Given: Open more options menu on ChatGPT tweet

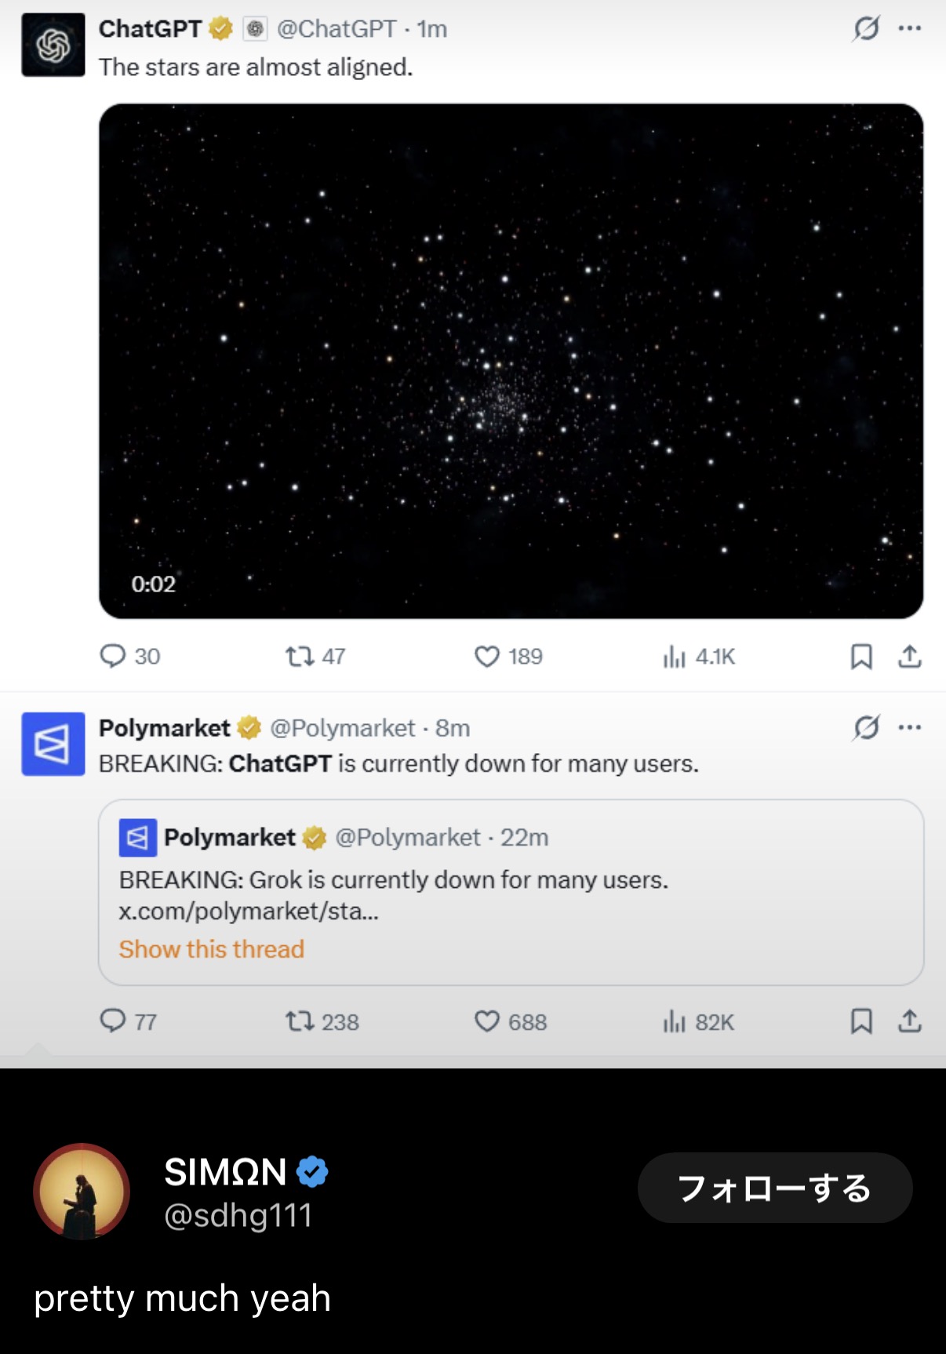Looking at the screenshot, I should 910,28.
